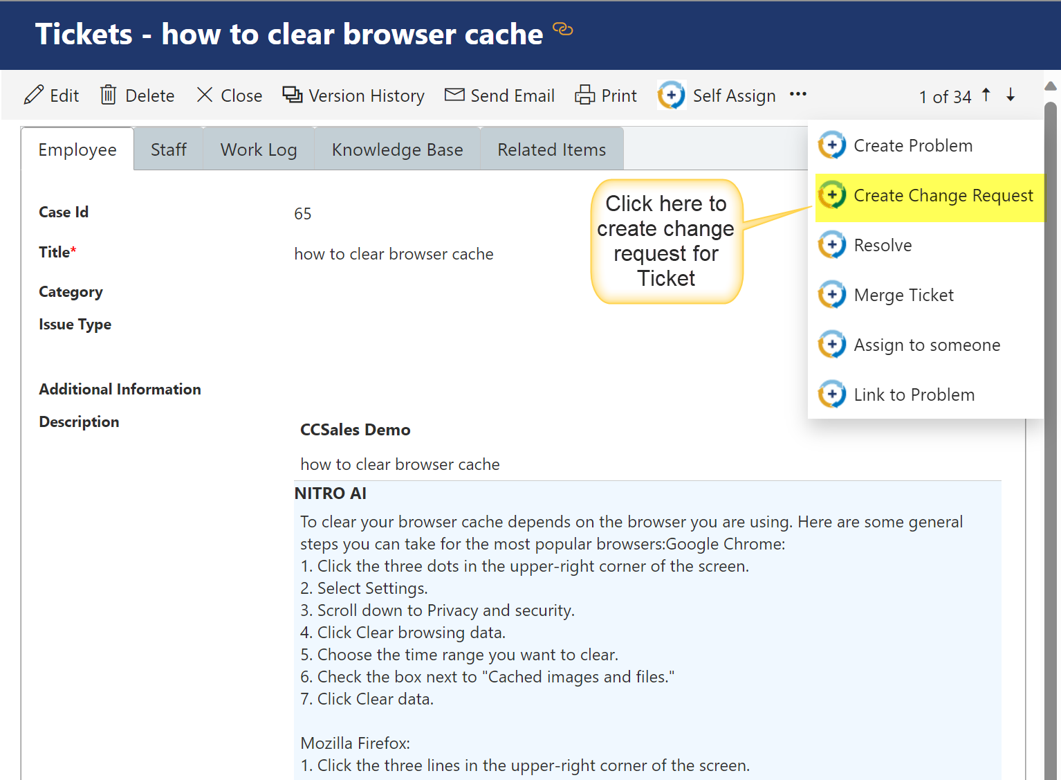Open the Knowledge Base tab

pyautogui.click(x=397, y=149)
